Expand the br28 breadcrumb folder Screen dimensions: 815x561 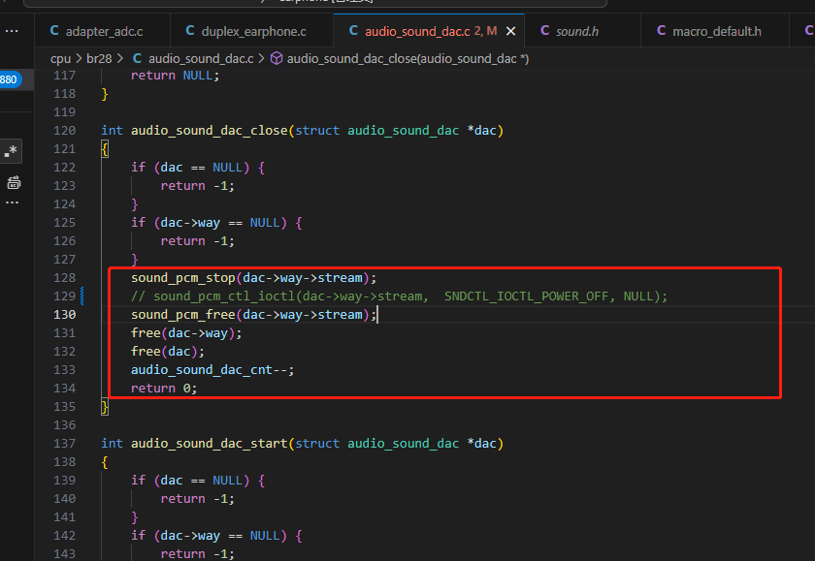99,59
